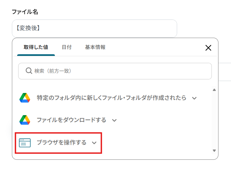Focus the 検索（前方一致） search box
231x171 pixels.
click(115, 71)
